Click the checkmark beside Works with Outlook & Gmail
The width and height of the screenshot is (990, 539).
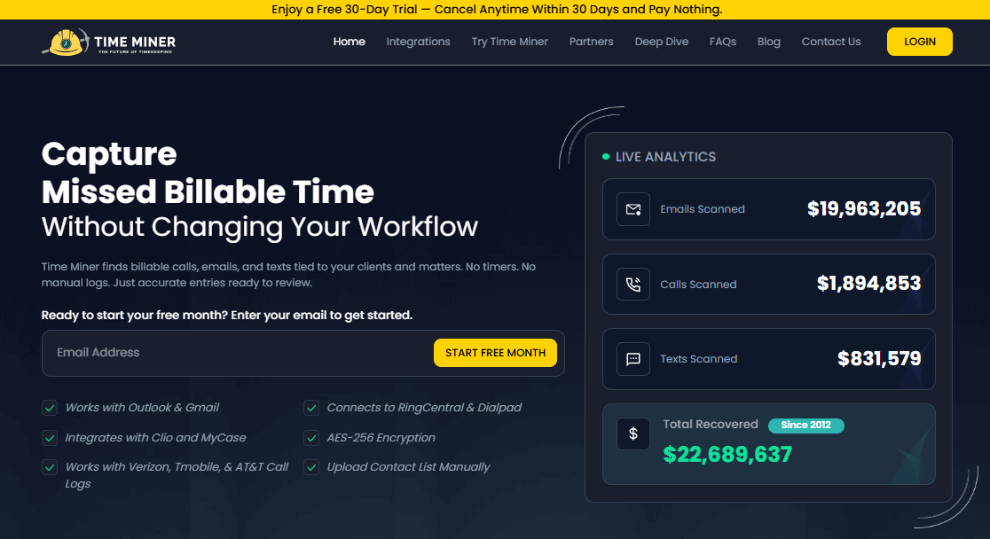click(50, 407)
